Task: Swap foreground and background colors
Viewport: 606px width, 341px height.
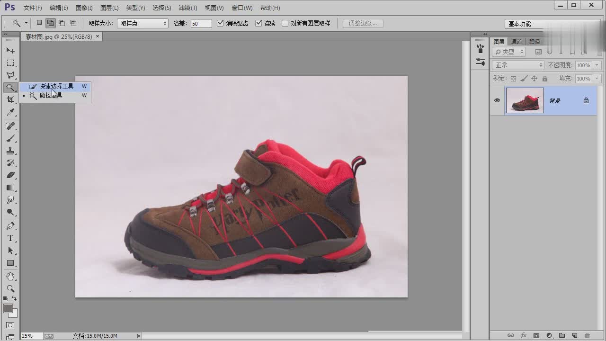Action: 14,299
